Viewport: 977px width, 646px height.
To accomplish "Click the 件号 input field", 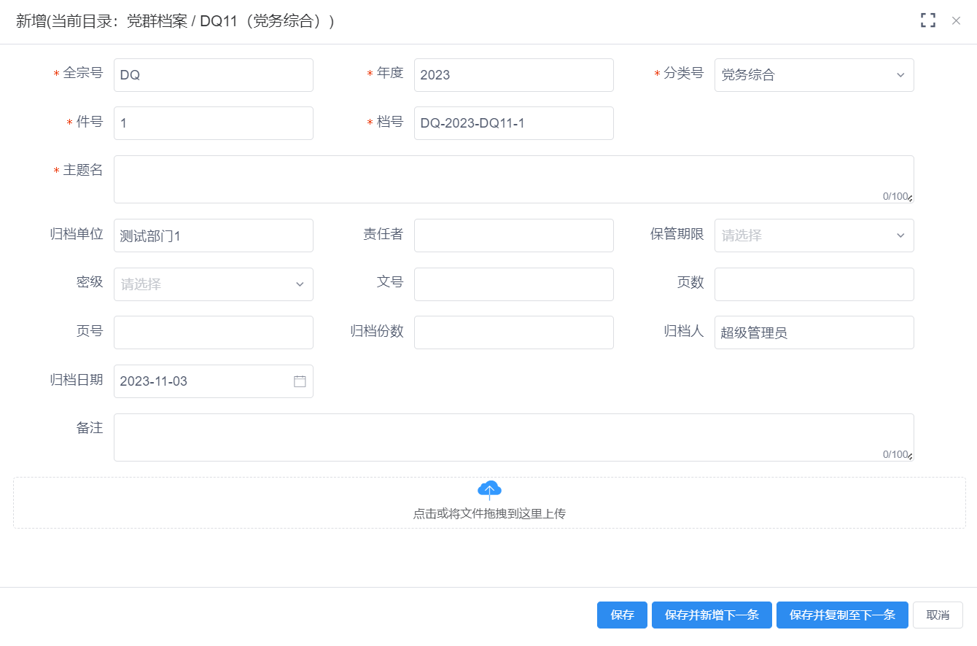I will pyautogui.click(x=213, y=123).
